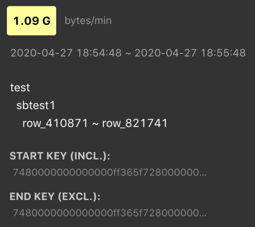Click the START KEY heading text
This screenshot has width=255, height=227.
[38, 156]
